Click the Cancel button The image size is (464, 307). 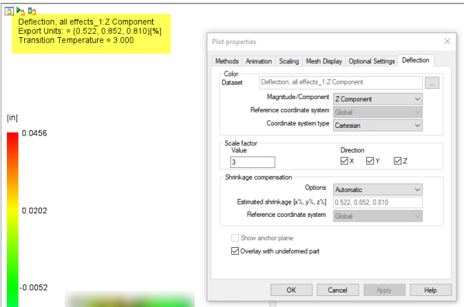coord(337,290)
